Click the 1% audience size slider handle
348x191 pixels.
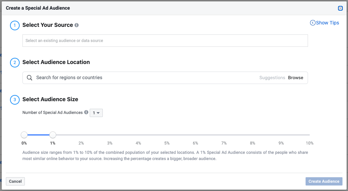click(52, 135)
